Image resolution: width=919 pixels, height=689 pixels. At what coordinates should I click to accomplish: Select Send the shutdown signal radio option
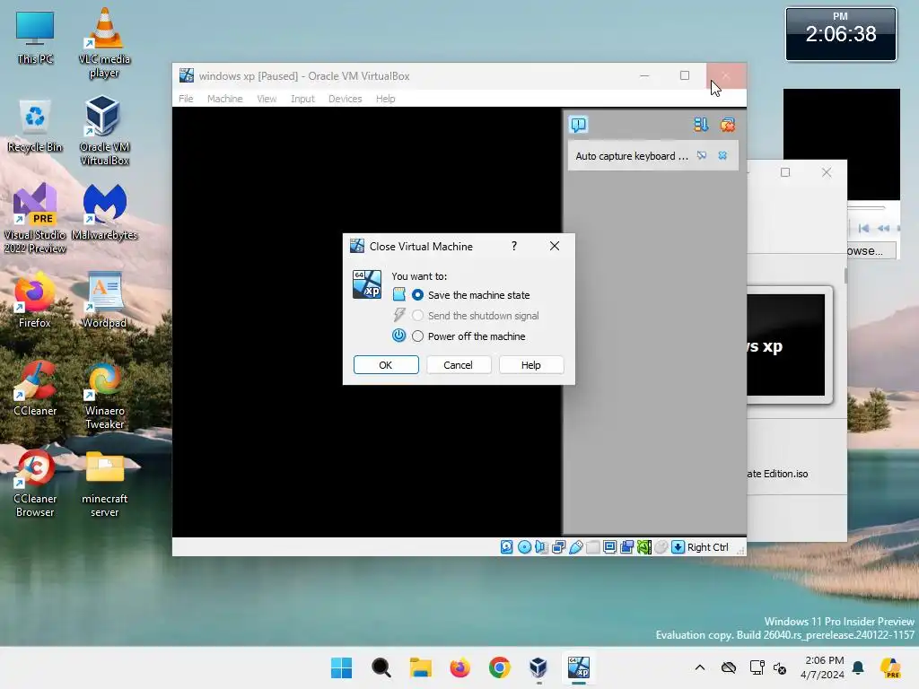tap(417, 316)
